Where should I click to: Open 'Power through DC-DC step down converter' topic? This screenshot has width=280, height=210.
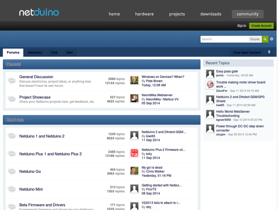tap(240, 128)
